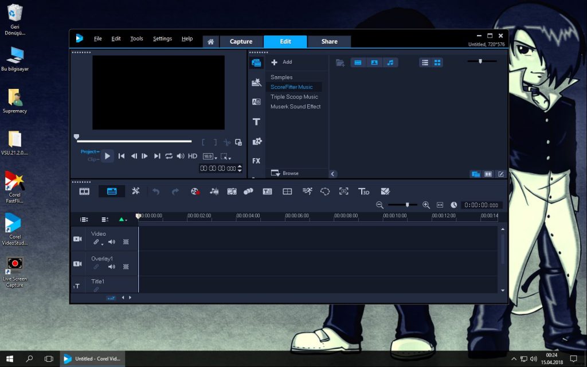The height and width of the screenshot is (367, 587).
Task: Toggle Overlay1 track transparency grid icon
Action: (x=126, y=267)
